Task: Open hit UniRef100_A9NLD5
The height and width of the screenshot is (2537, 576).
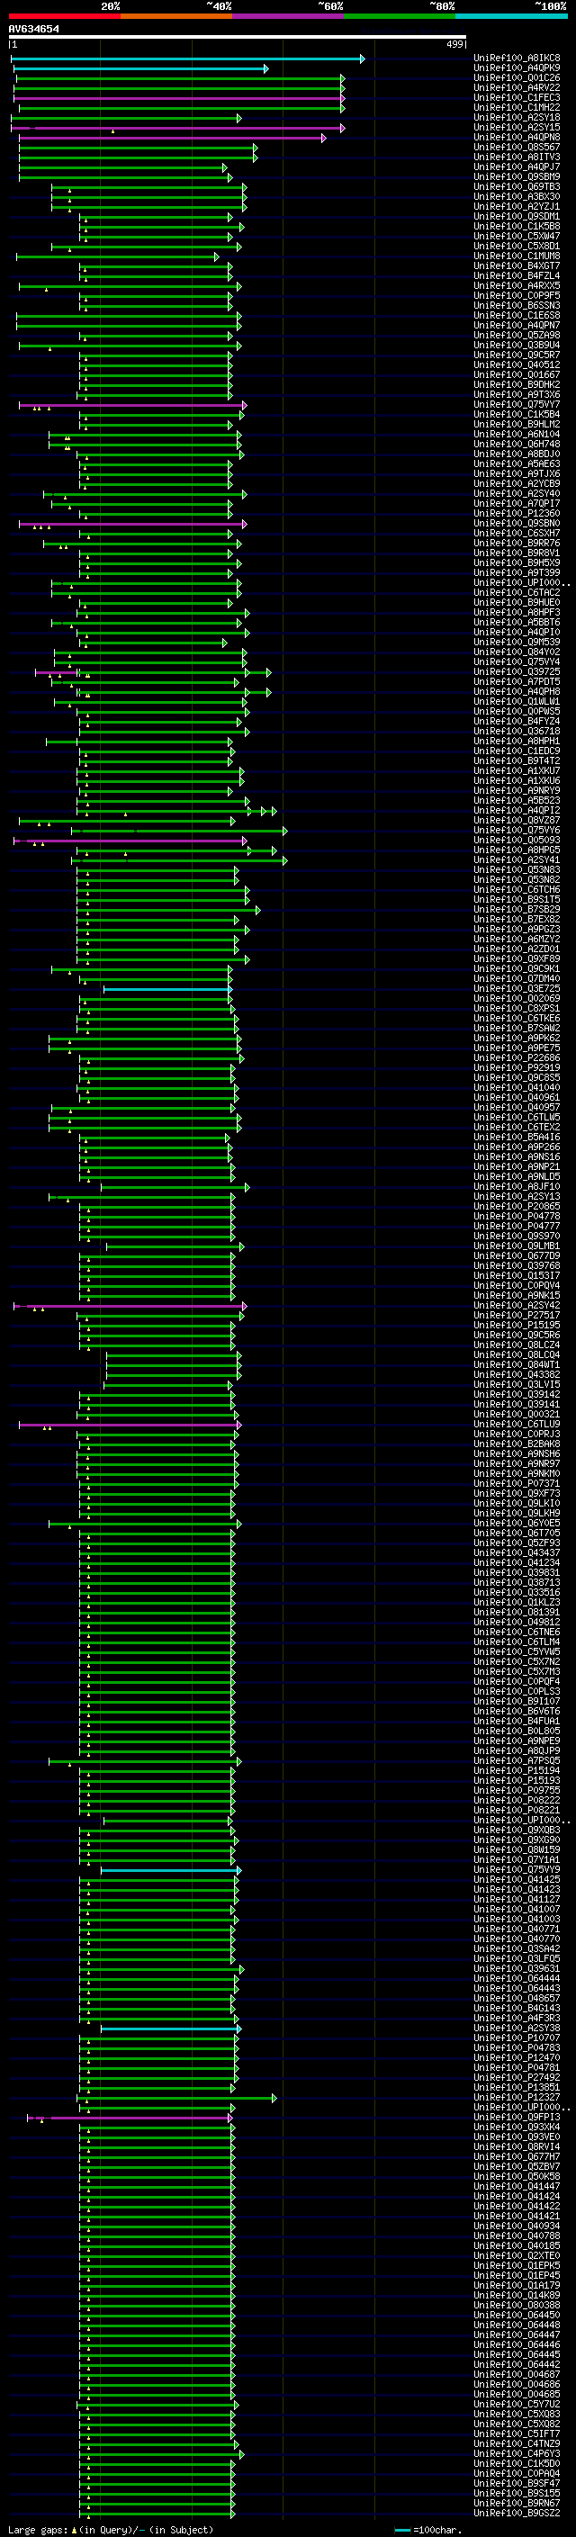Action: 517,1176
